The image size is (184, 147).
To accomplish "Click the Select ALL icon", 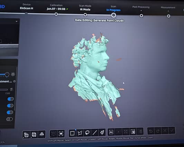I will (x=111, y=132).
